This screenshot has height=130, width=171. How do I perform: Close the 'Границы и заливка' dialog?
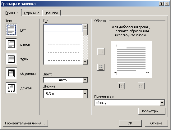167,4
